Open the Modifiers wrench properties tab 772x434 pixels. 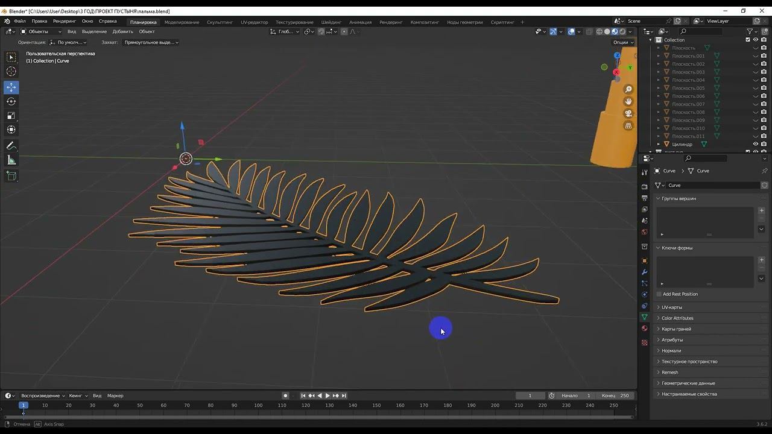644,272
